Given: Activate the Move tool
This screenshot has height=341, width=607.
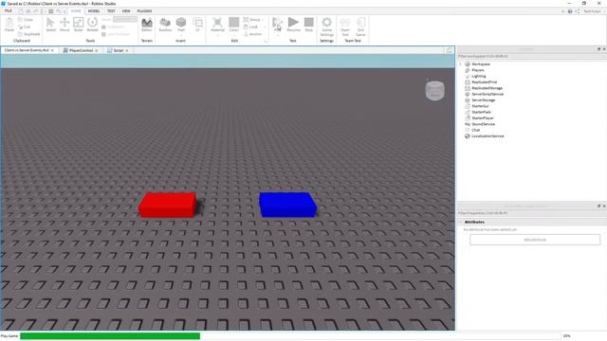Looking at the screenshot, I should 64,25.
